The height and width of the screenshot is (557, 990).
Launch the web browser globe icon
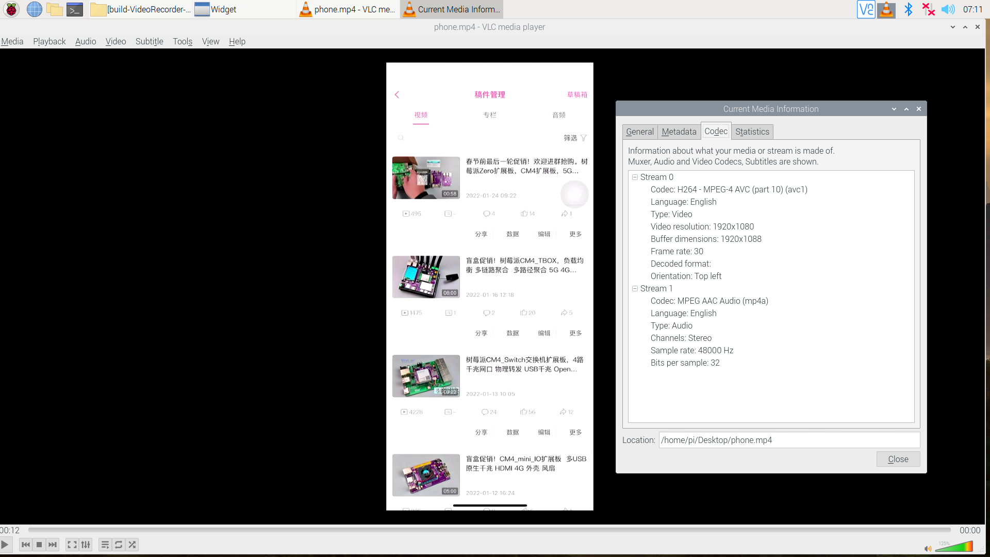(x=35, y=9)
